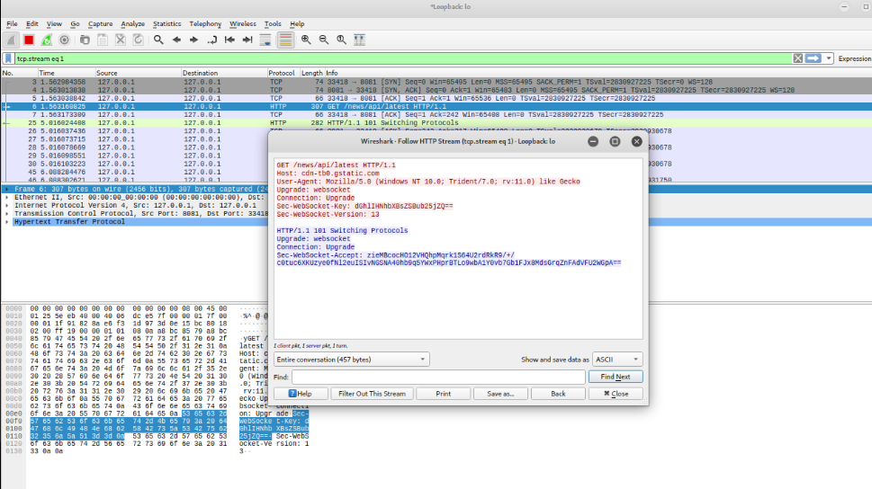Click the Filter Out This Stream button
The image size is (872, 489).
[371, 394]
